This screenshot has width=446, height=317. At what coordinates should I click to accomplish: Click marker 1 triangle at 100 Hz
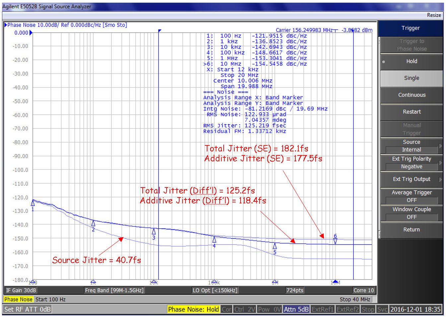(x=33, y=203)
